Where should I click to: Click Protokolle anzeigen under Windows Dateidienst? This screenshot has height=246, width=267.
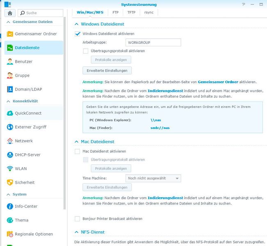(111, 60)
